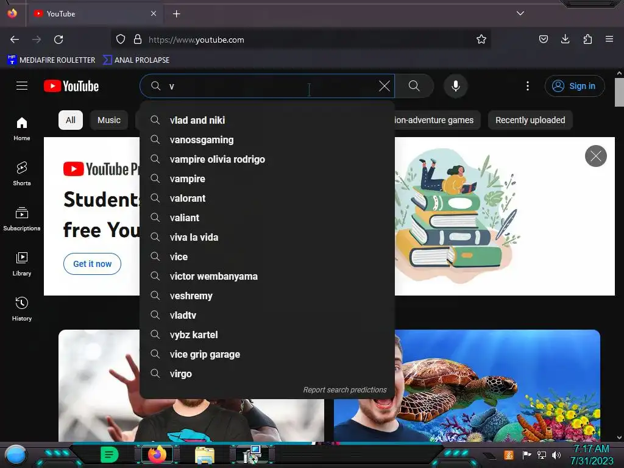Open the turtle reef video thumbnail
This screenshot has height=468, width=624.
coord(467,385)
